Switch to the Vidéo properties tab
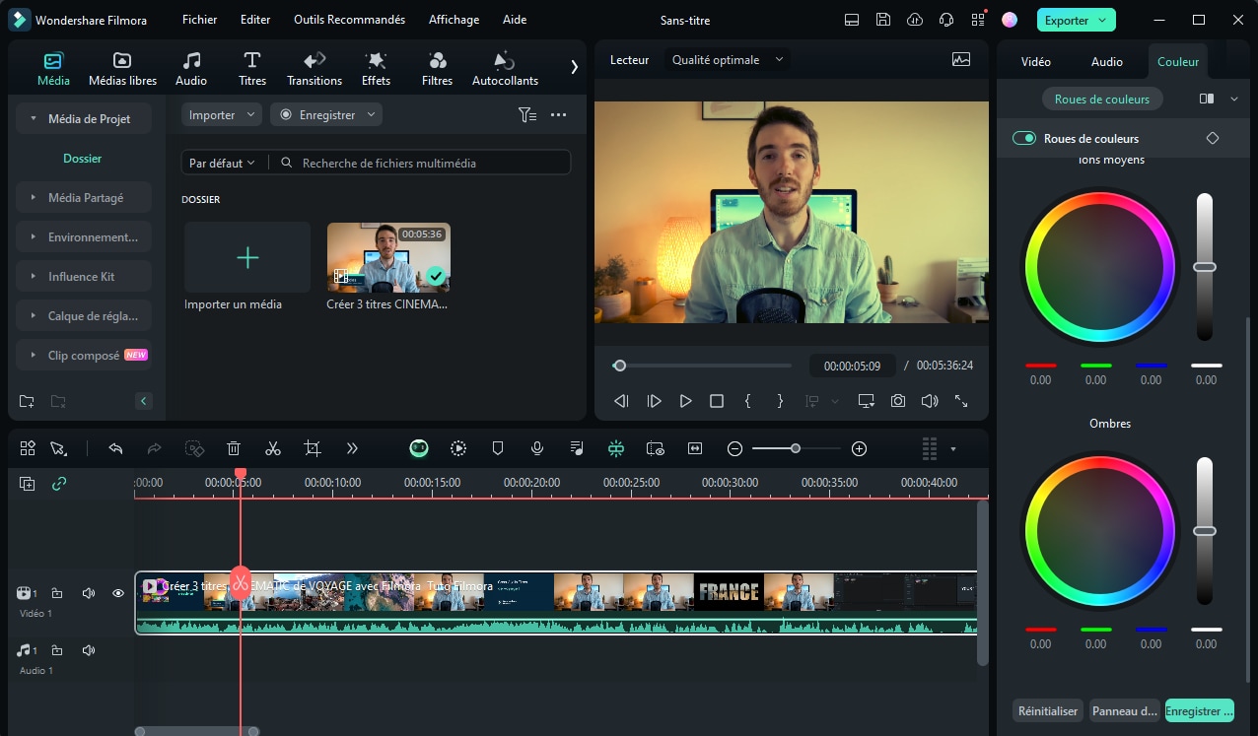The width and height of the screenshot is (1258, 736). (1036, 61)
